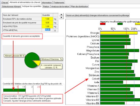This screenshot has height=106, width=140.
Task: Edit quantity 75,00 for XTRA MINERAL
Action: pos(47,30)
